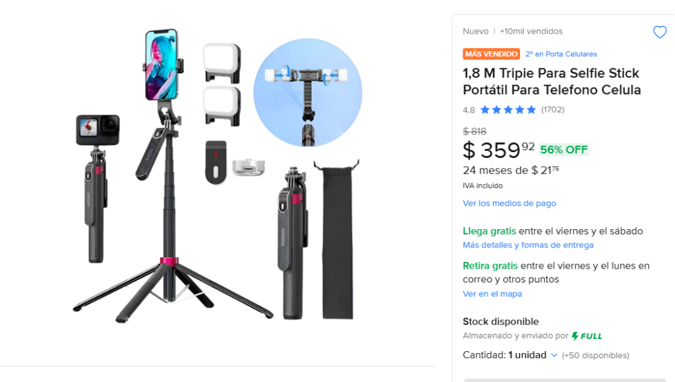Open the (1702) reviews count

tap(552, 110)
